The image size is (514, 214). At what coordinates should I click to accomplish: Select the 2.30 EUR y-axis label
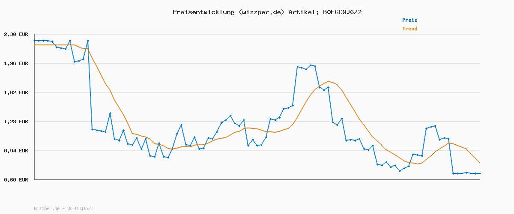tap(16, 34)
